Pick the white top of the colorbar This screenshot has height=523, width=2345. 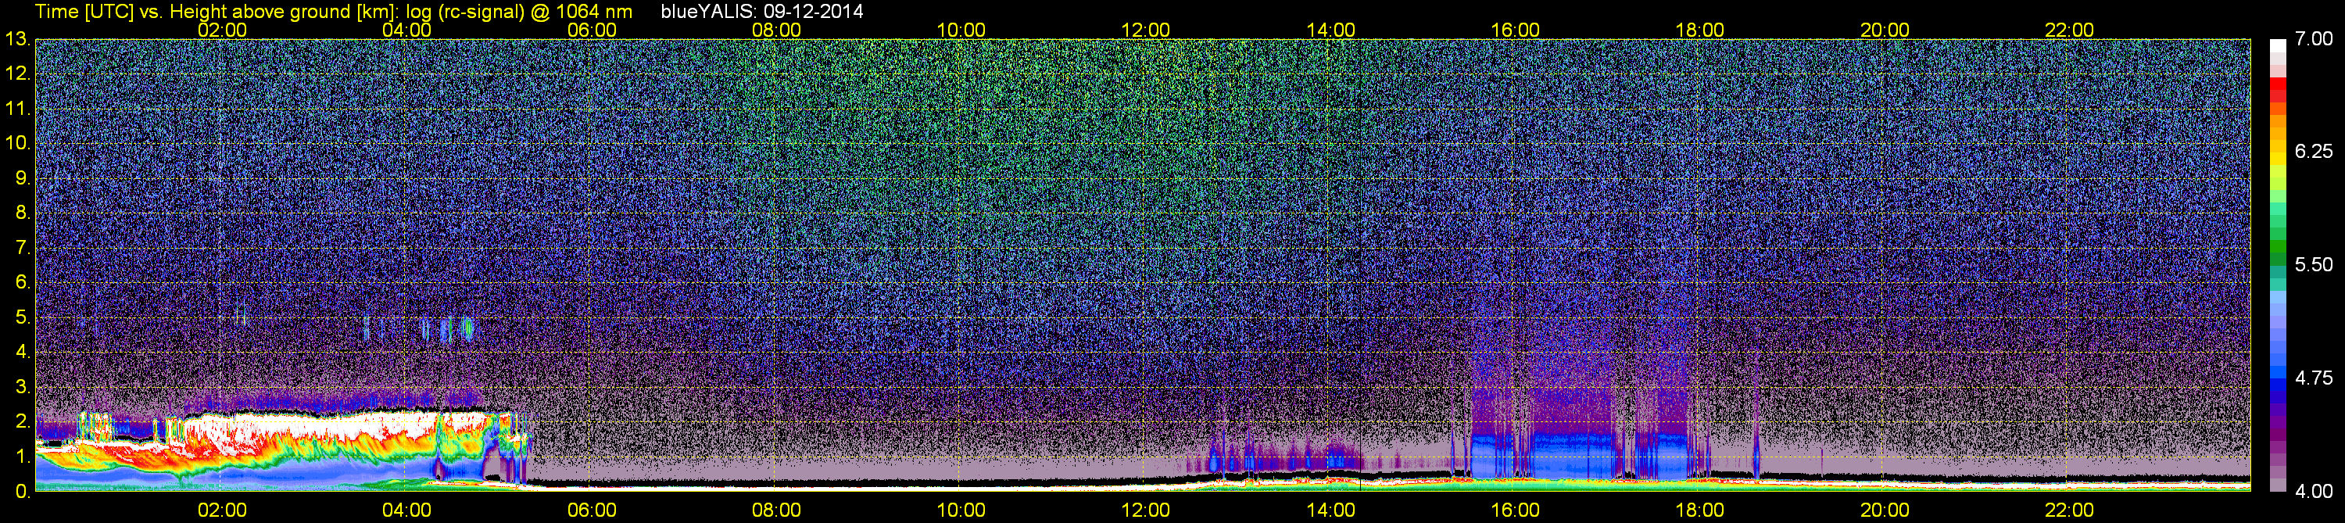pyautogui.click(x=2278, y=48)
